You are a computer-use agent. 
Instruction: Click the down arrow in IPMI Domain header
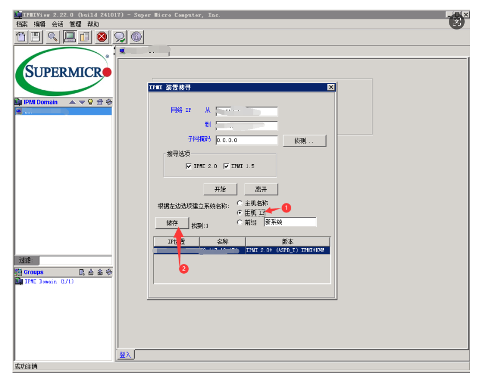coord(81,102)
